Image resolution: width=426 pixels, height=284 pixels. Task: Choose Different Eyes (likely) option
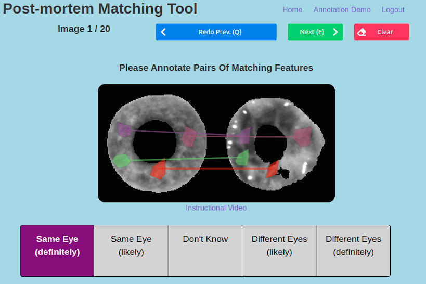point(279,251)
